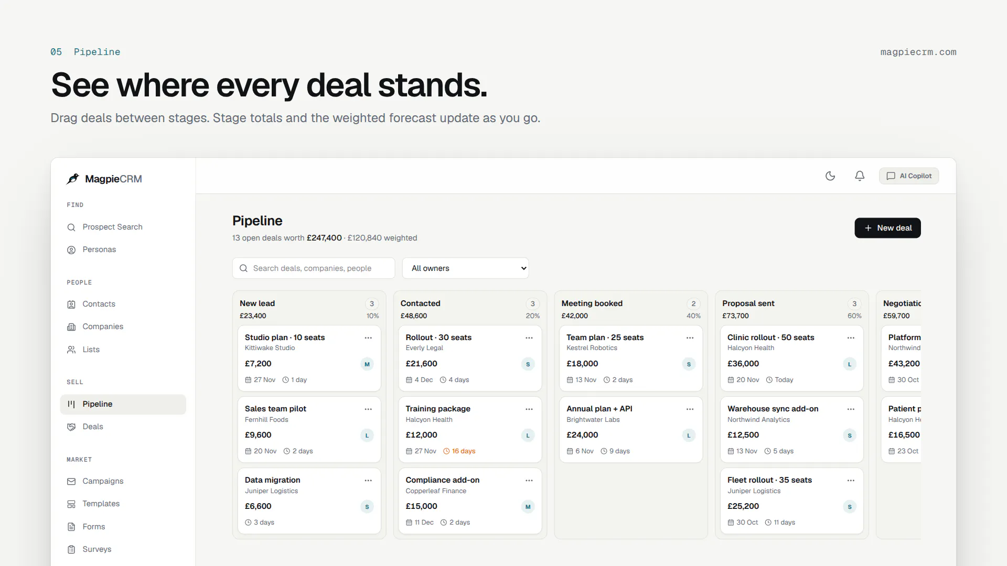Click the Campaigns envelope icon
The width and height of the screenshot is (1007, 566).
point(71,481)
